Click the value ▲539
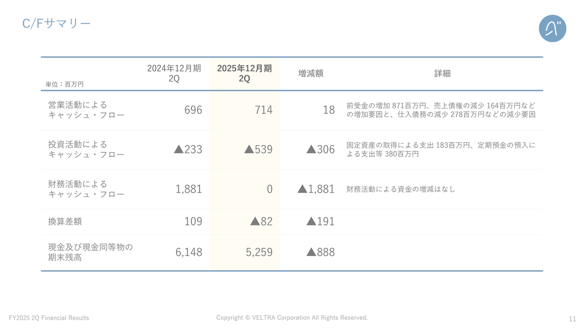Viewport: 584px width, 328px height. (258, 149)
